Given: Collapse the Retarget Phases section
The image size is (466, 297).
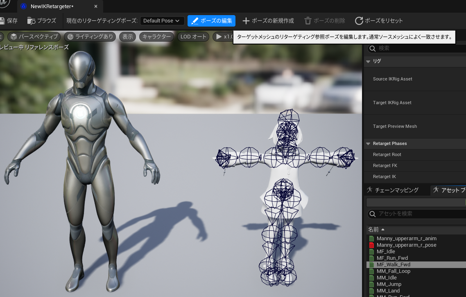Looking at the screenshot, I should point(368,143).
